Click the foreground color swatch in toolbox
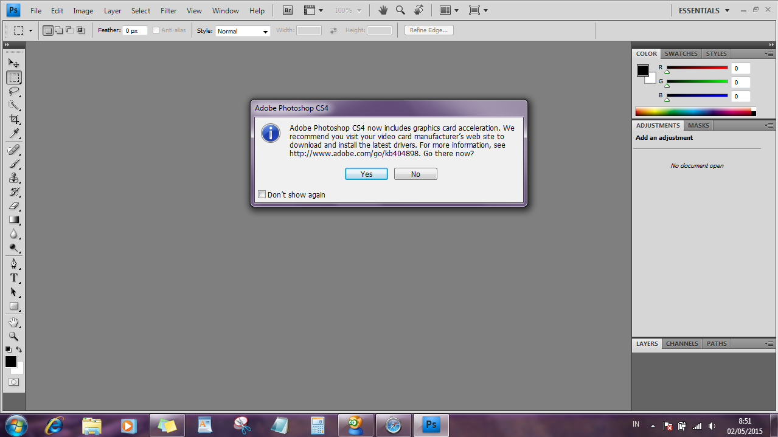Image resolution: width=778 pixels, height=437 pixels. click(11, 361)
